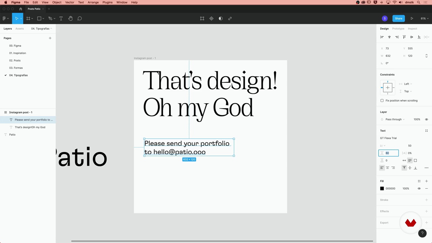The height and width of the screenshot is (243, 432).
Task: Align selection horizontal centers
Action: tap(389, 37)
